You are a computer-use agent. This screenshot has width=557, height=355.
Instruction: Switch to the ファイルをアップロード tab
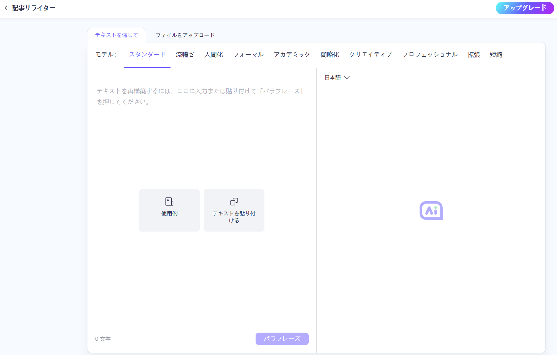point(185,35)
